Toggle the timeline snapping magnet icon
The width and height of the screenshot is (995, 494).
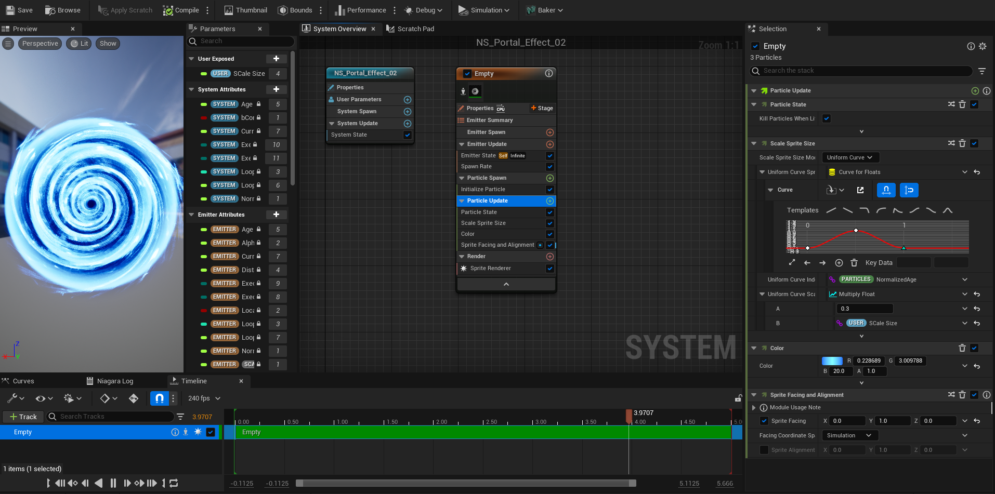click(x=159, y=398)
